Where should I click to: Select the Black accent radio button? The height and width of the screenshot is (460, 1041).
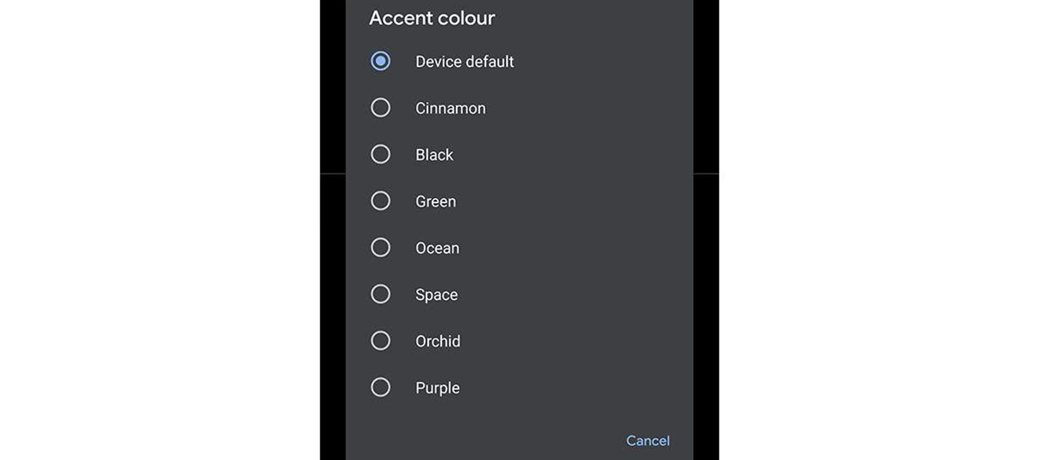pos(380,154)
